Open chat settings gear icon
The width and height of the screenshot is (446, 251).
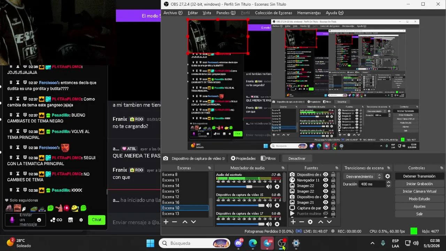coord(81,220)
